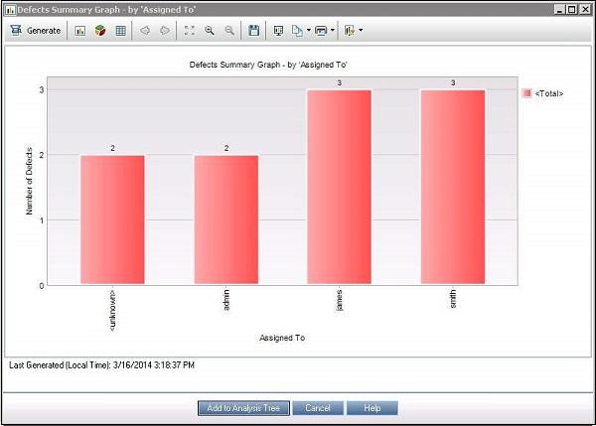Click the monitor icon beside save
Viewport: 596px width, 426px height.
[278, 31]
